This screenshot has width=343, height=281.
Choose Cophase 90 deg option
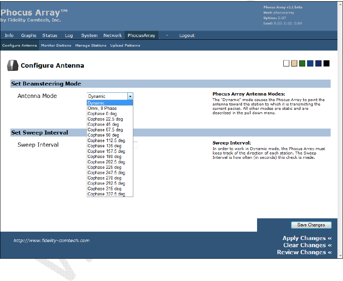click(x=110, y=135)
